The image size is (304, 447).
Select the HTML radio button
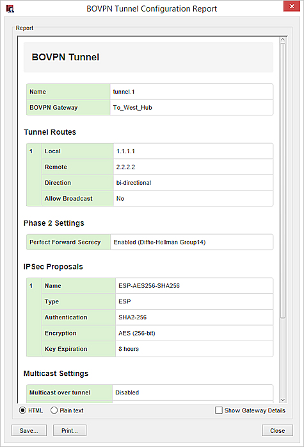coord(22,410)
